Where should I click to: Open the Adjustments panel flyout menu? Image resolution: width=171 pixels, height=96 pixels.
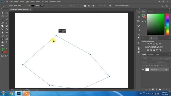coord(169,38)
